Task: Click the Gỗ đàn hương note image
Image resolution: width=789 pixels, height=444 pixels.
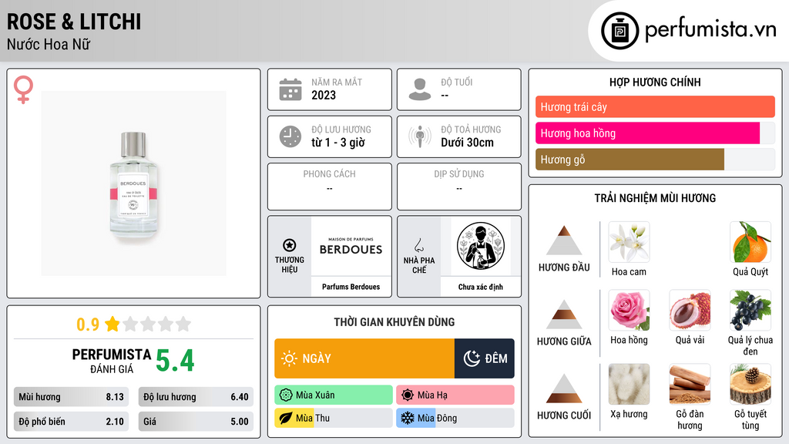Action: 690,384
